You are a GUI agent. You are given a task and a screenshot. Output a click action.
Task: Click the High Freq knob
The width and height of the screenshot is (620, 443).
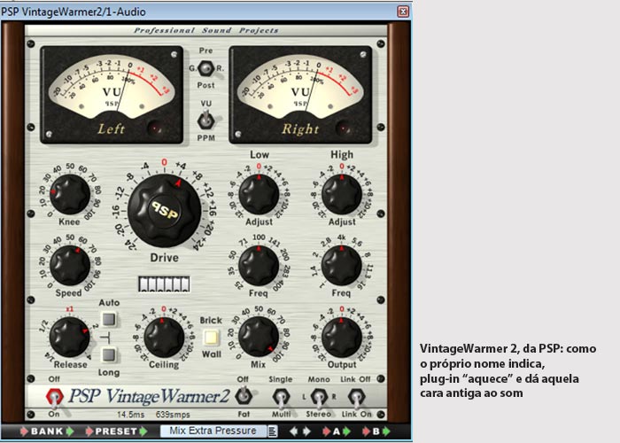point(342,266)
